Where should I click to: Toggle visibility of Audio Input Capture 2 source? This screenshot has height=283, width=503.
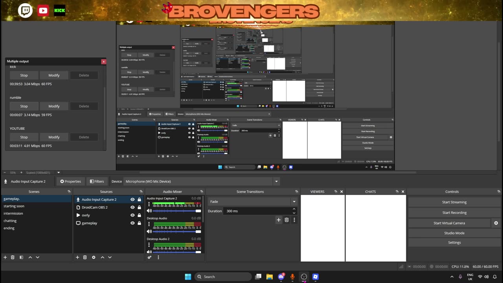point(132,200)
